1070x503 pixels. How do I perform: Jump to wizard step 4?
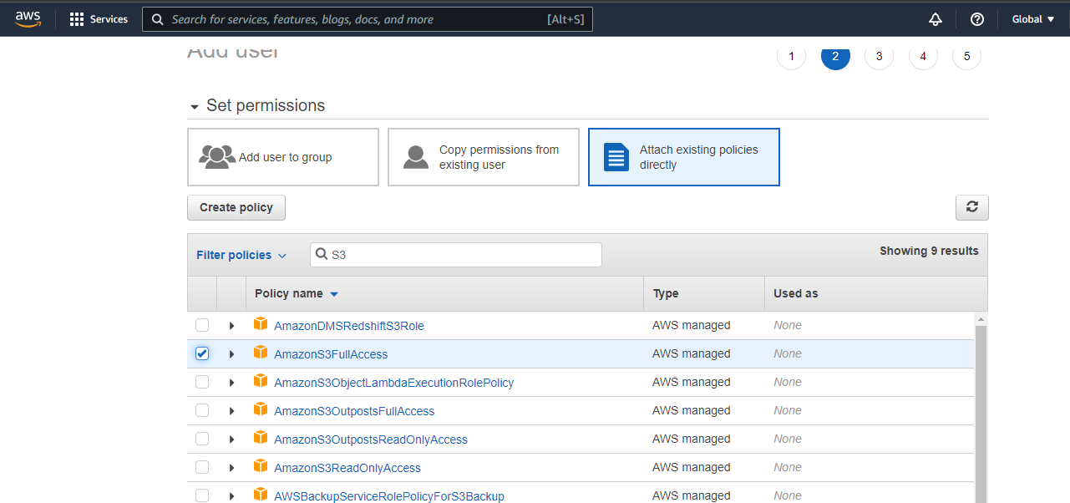(923, 56)
